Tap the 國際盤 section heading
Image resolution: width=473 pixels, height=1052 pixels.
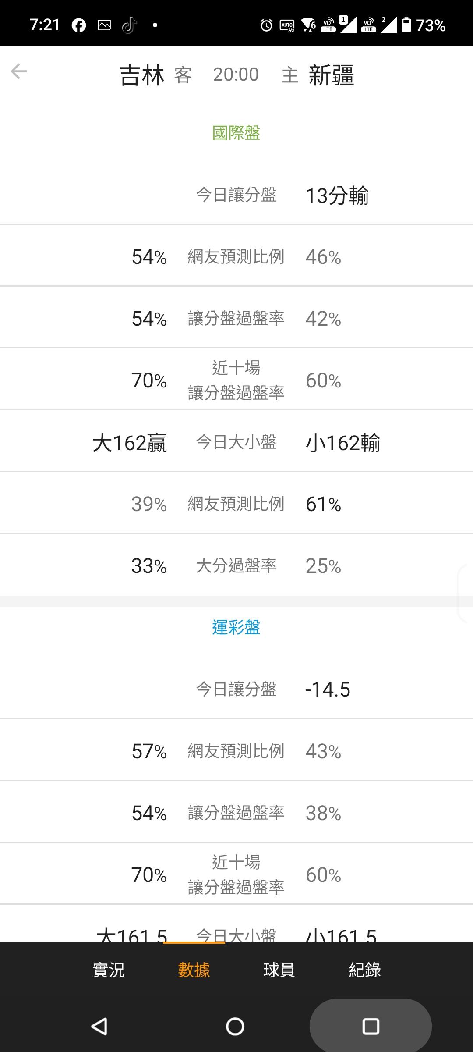[236, 133]
